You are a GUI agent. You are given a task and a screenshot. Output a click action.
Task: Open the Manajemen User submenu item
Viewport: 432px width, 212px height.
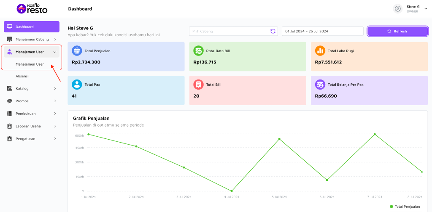coord(30,64)
